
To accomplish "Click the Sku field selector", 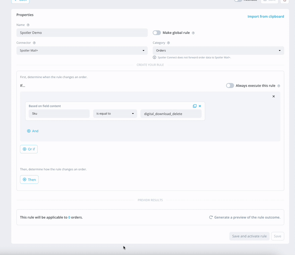I will 59,113.
